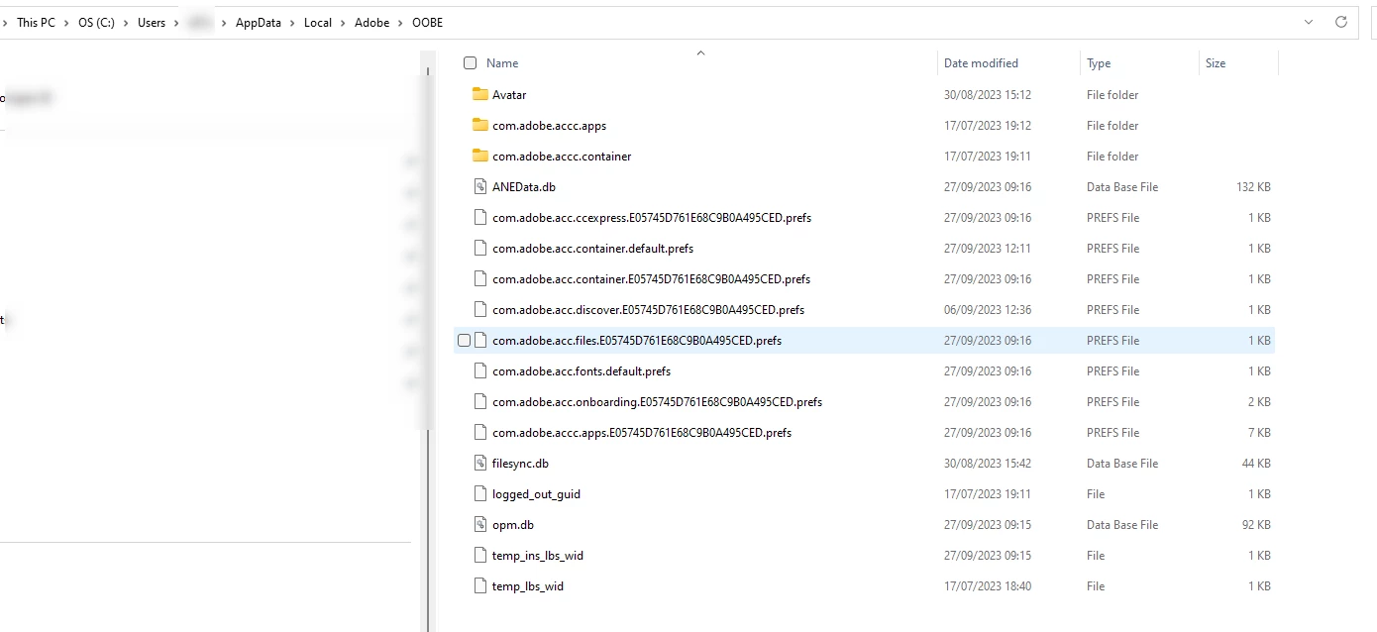
Task: Click the ANEData.db database file icon
Action: (x=480, y=187)
